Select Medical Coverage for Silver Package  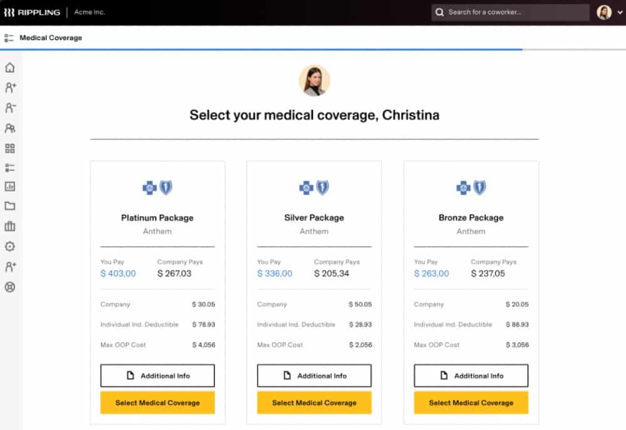[x=314, y=402]
